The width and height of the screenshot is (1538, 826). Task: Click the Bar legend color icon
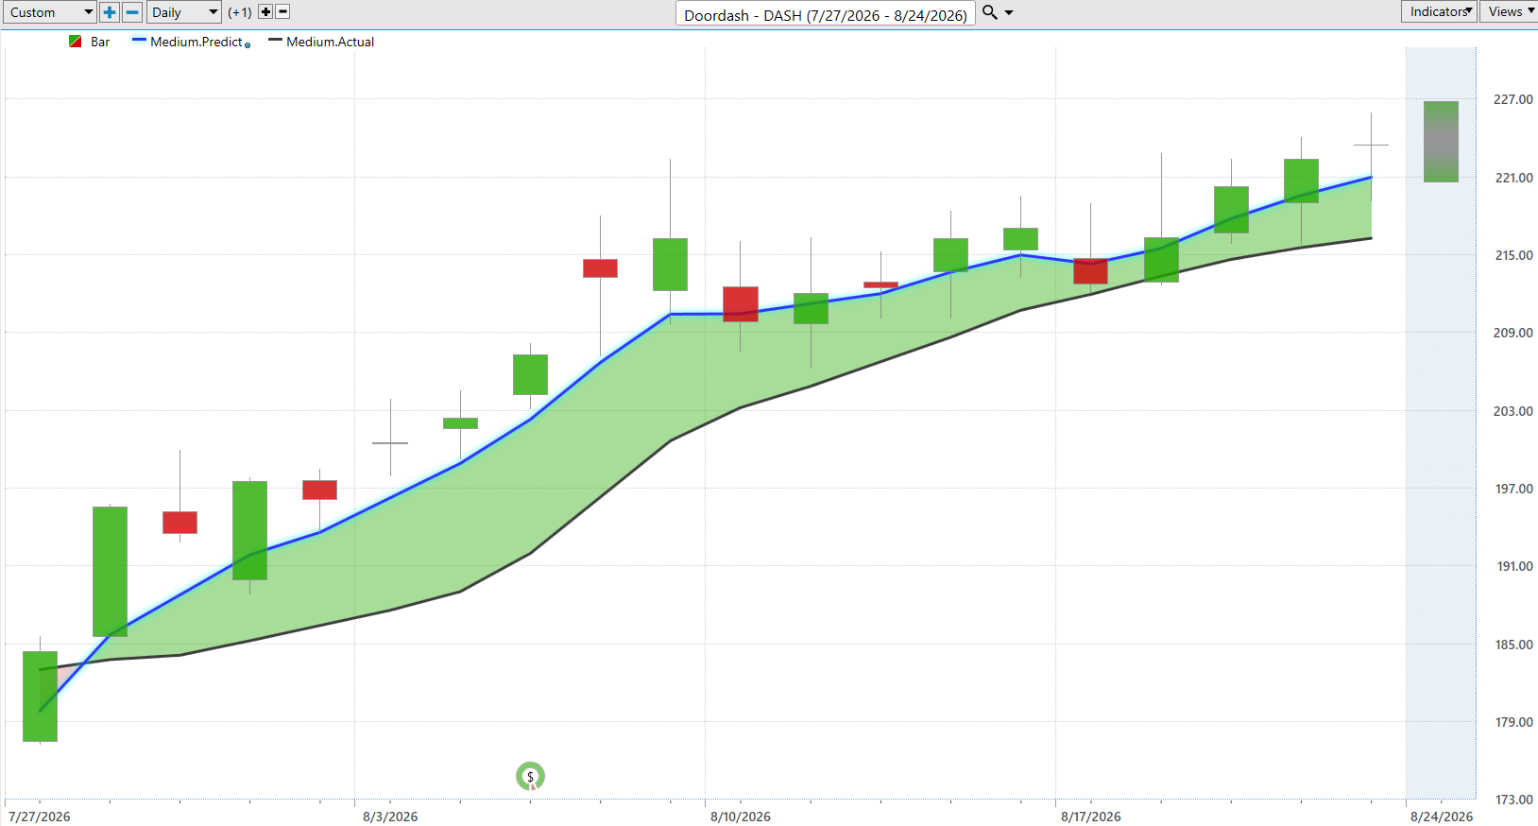76,42
